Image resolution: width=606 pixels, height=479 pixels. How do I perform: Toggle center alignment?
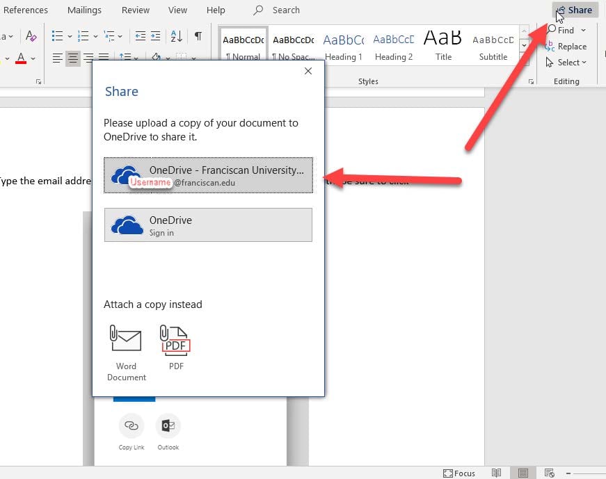[72, 58]
